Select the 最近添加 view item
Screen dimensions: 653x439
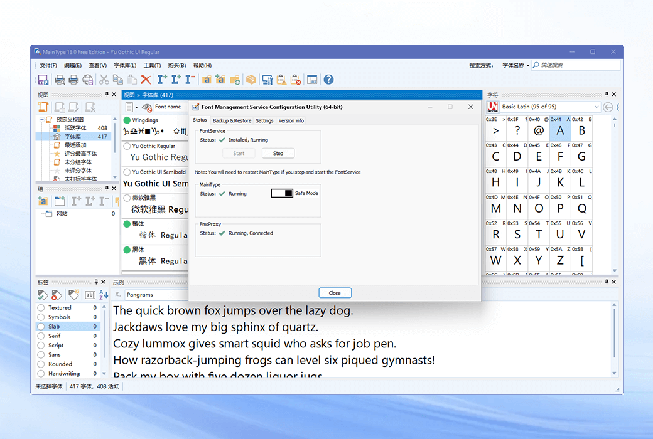click(x=75, y=145)
